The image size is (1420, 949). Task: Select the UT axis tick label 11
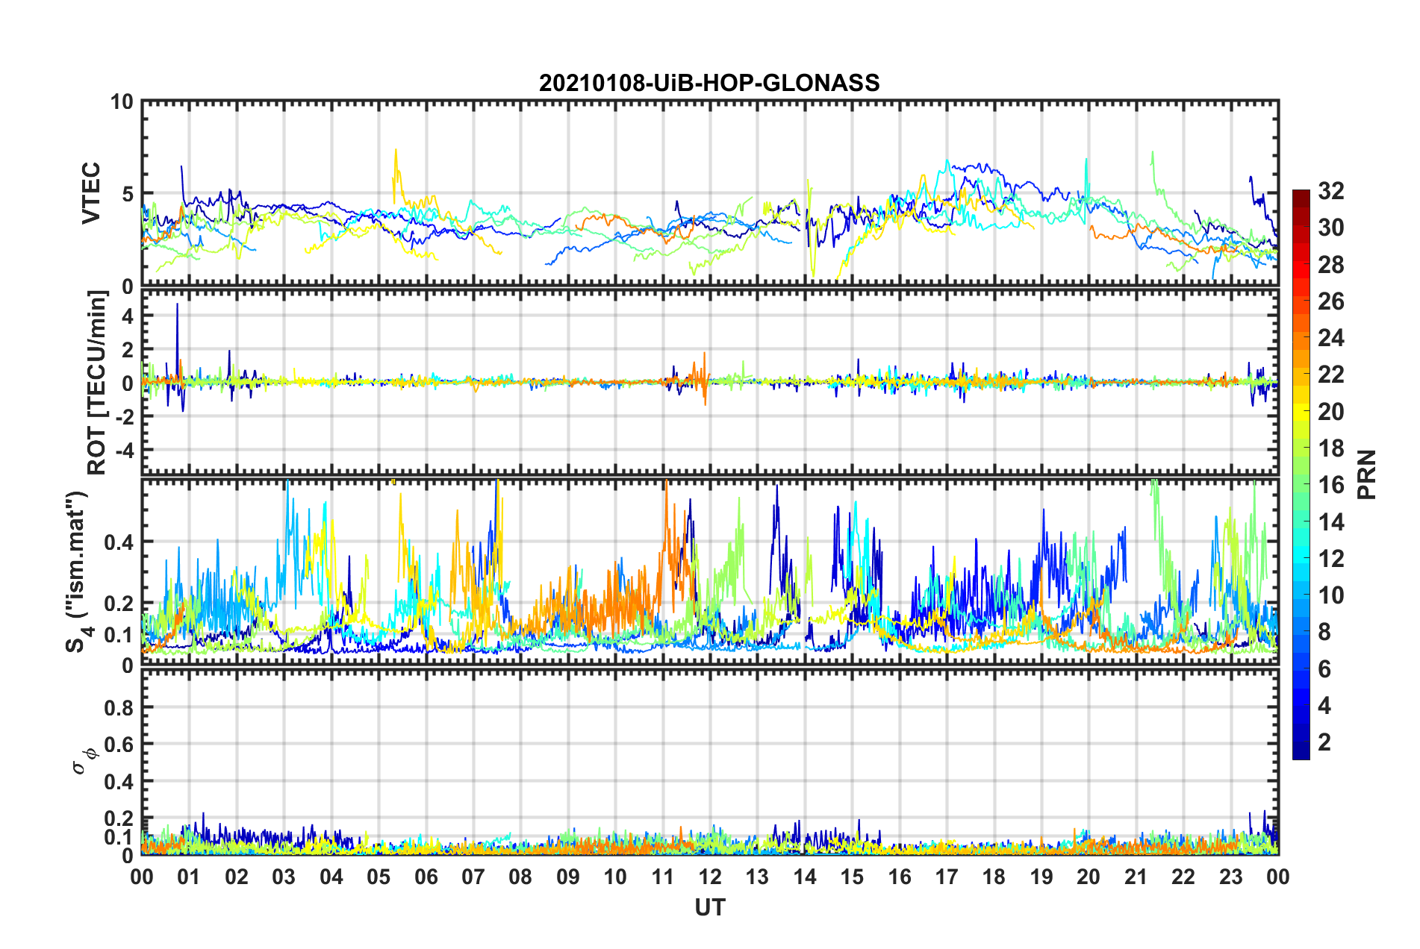click(663, 877)
